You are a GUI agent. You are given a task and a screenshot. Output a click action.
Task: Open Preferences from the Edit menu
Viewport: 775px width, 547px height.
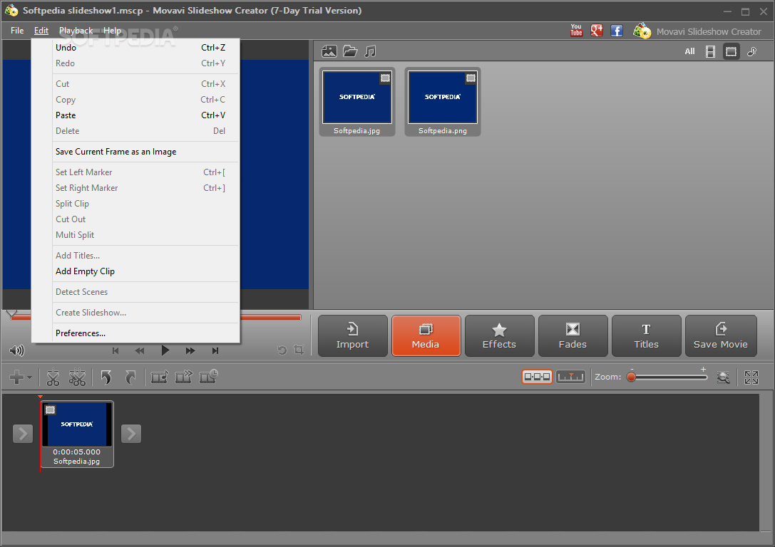click(136, 333)
